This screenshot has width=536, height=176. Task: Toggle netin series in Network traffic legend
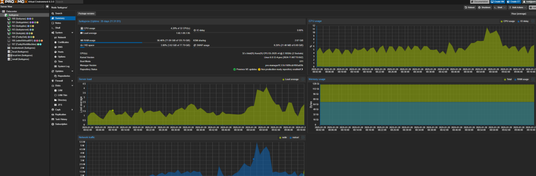(x=283, y=138)
